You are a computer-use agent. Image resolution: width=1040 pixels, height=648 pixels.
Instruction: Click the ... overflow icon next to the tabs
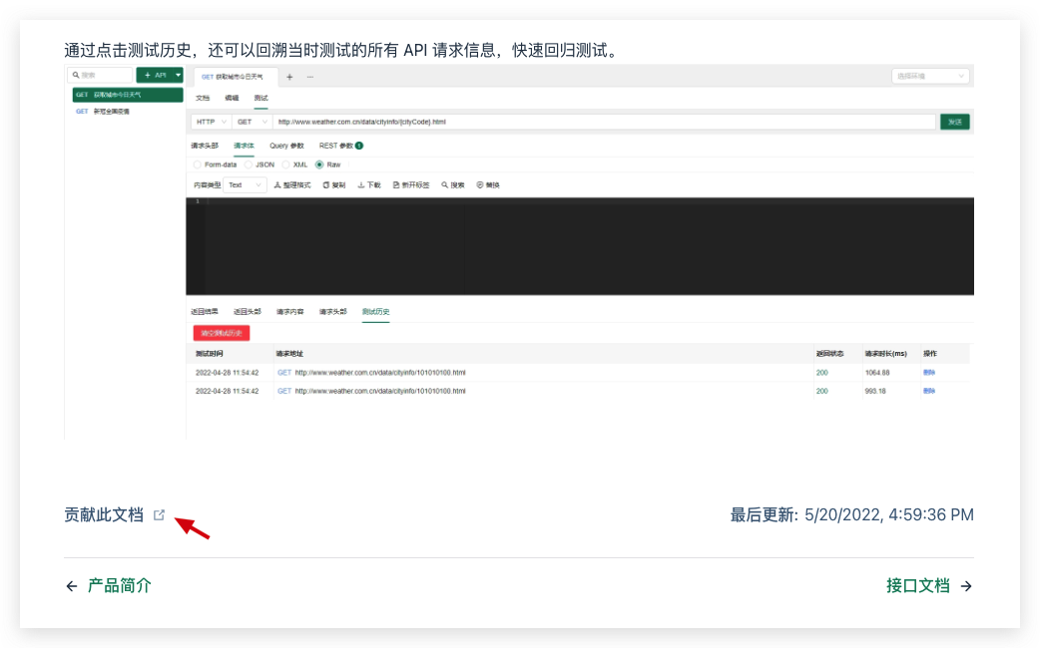coord(310,76)
